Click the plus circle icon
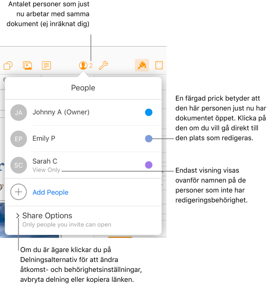This screenshot has width=269, height=286. coord(19,192)
